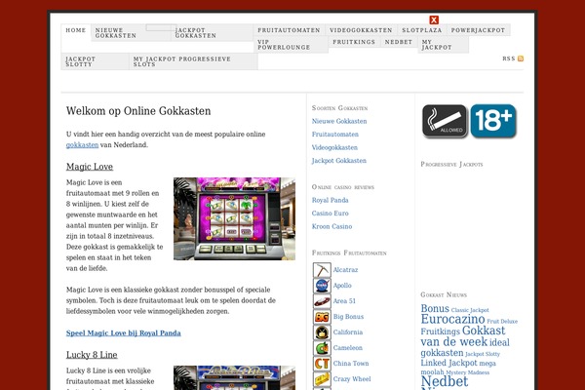Open Powerjackpot menu item
Viewport: 585px width, 390px height.
[x=478, y=30]
